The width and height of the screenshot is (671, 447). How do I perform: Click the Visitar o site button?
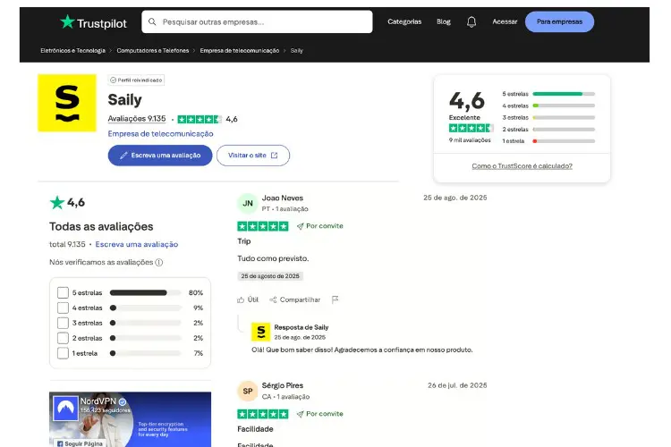click(x=253, y=156)
